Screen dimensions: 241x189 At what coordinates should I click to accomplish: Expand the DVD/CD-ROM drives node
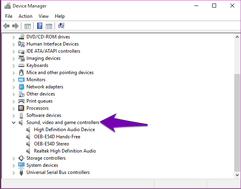coord(14,37)
